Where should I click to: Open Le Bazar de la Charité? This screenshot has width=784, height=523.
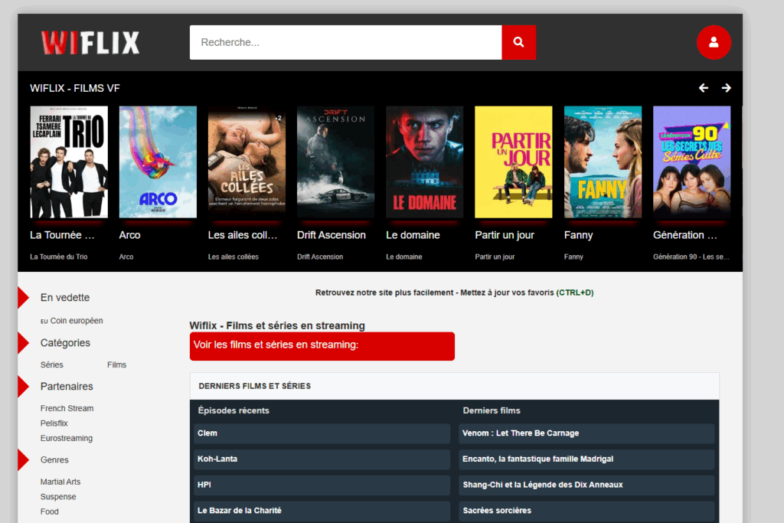pos(322,511)
